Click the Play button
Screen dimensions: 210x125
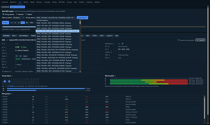point(5,23)
